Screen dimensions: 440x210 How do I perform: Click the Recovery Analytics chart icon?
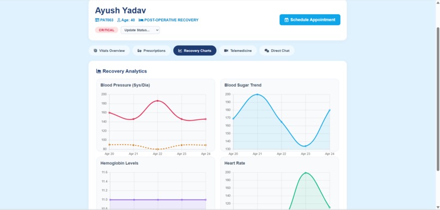click(98, 71)
